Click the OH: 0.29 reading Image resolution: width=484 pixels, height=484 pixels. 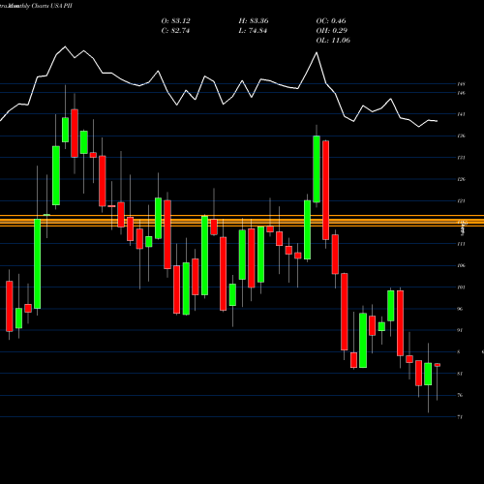(331, 31)
